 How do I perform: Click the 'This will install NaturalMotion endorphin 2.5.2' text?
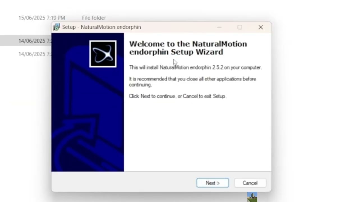[x=195, y=67]
